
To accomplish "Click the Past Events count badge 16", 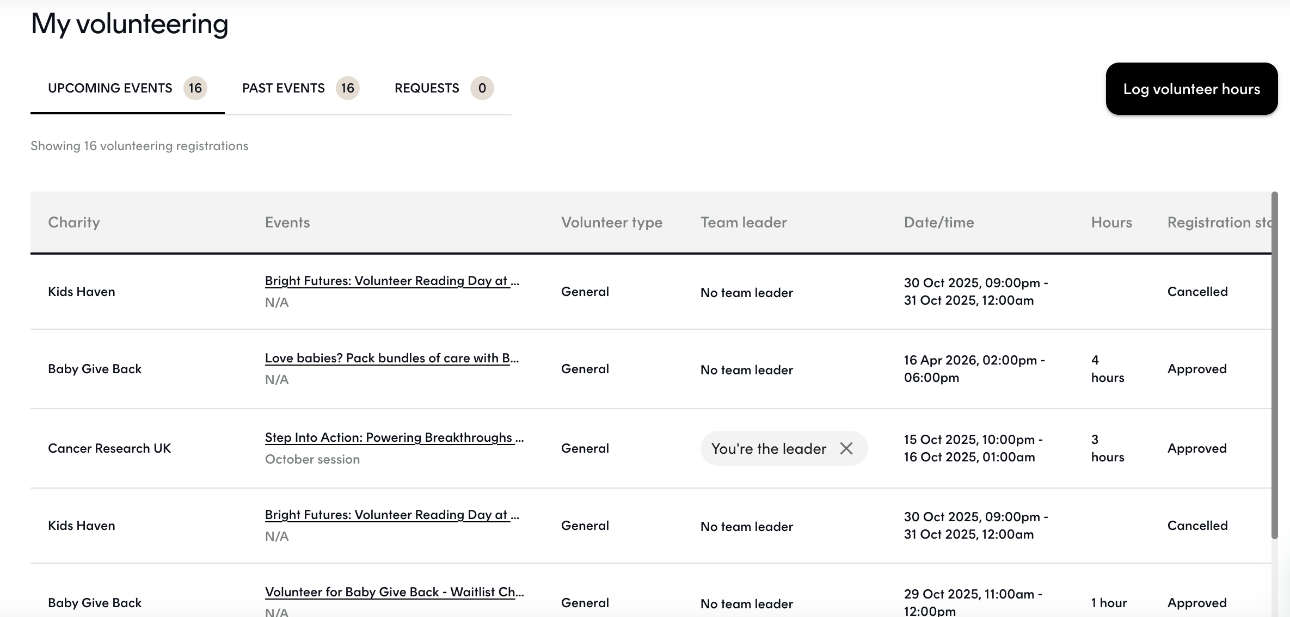I will [348, 88].
